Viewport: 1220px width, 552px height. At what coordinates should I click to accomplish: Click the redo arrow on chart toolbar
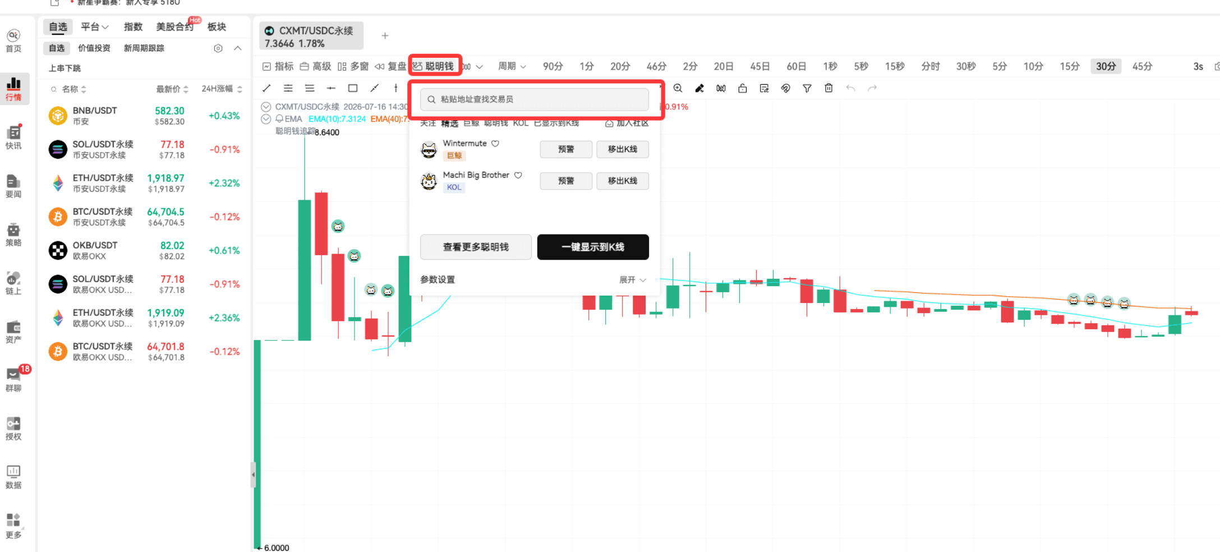click(x=872, y=88)
